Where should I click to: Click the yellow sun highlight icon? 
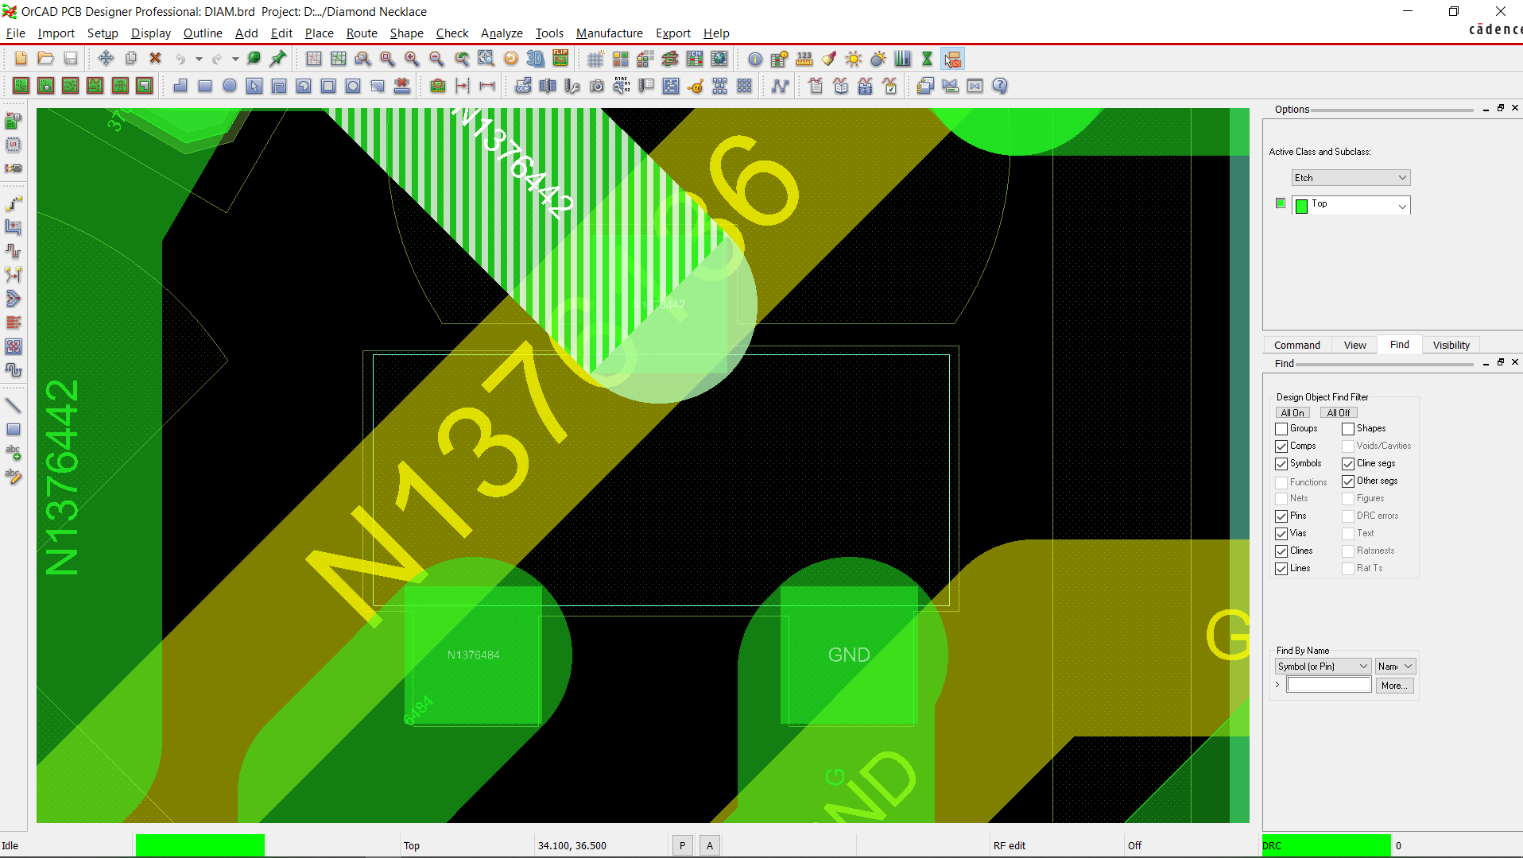pyautogui.click(x=854, y=59)
